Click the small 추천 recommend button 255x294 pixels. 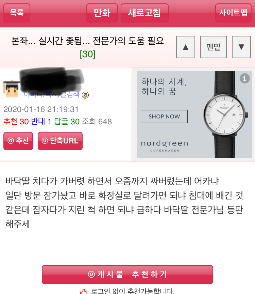tap(18, 141)
